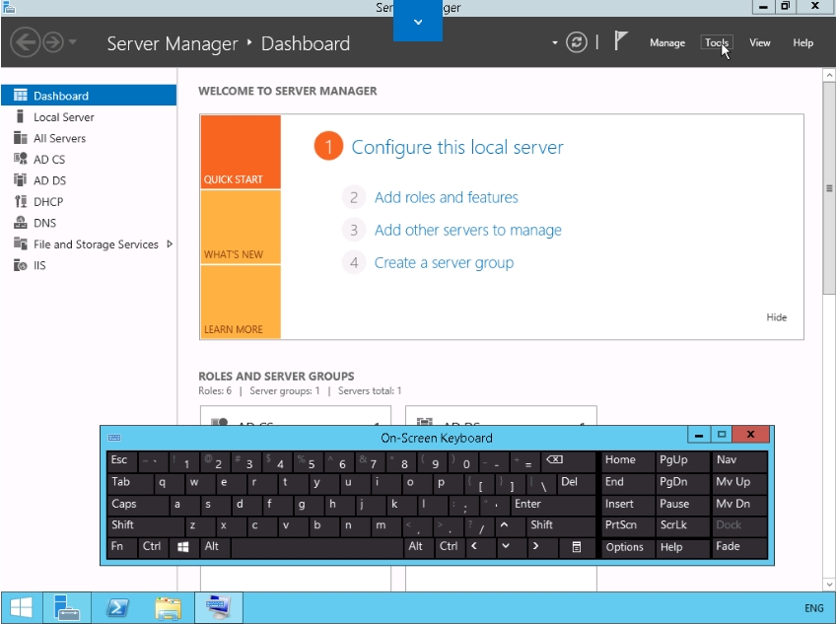Select Local Server in the sidebar
The image size is (836, 624).
[89, 116]
